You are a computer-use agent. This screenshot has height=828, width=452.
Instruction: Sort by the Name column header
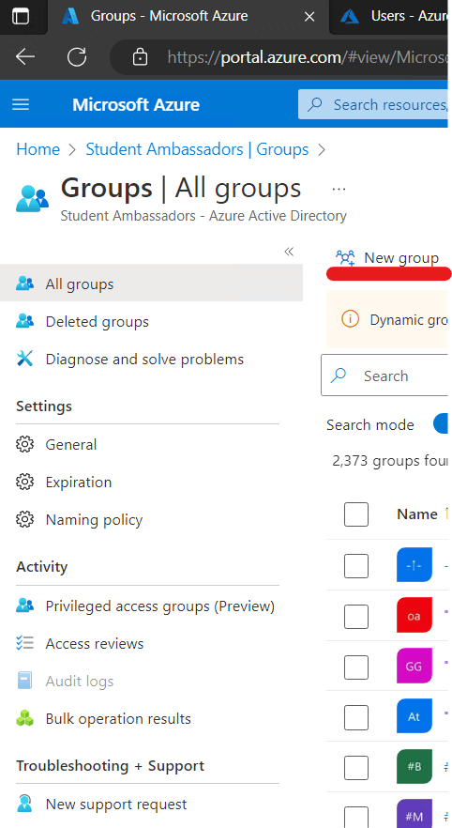417,514
